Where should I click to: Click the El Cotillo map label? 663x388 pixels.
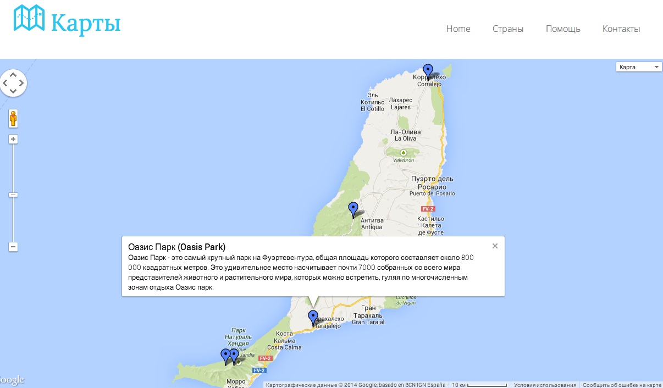pyautogui.click(x=372, y=109)
